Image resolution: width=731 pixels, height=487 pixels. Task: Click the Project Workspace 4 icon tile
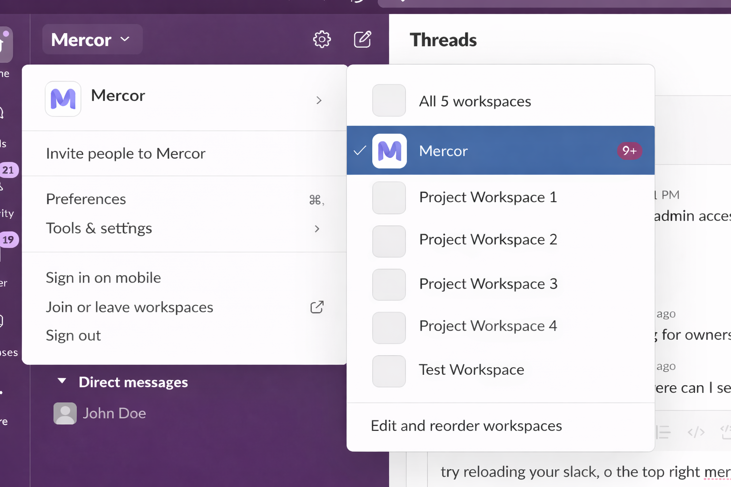click(389, 328)
